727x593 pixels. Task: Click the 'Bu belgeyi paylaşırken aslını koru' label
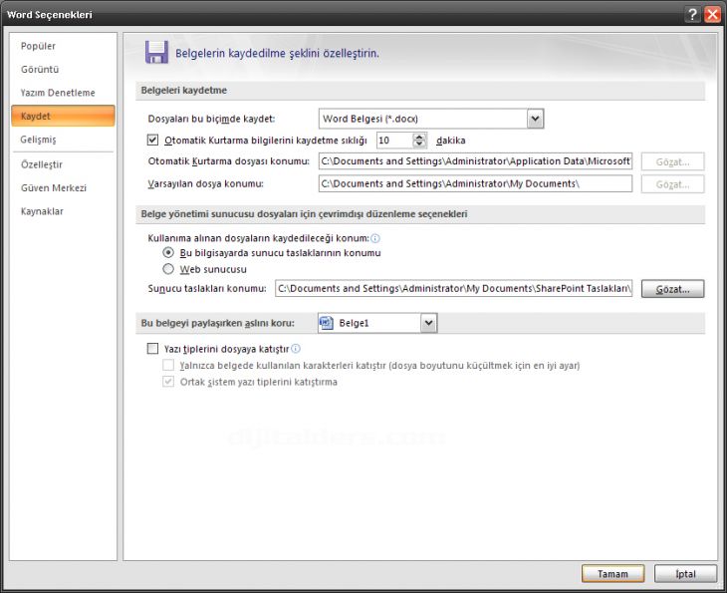coord(217,323)
